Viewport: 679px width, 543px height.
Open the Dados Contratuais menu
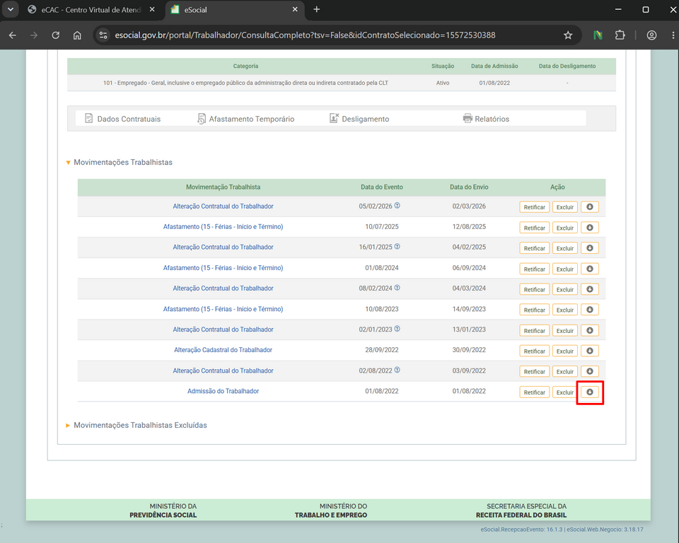point(122,119)
